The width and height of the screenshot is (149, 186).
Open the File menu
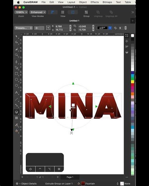coord(43,2)
